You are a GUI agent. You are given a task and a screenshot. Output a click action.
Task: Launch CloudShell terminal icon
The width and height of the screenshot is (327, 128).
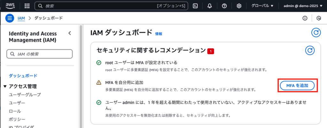click(195, 6)
